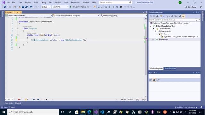Collapse the namespace block in editor

pyautogui.click(x=17, y=22)
